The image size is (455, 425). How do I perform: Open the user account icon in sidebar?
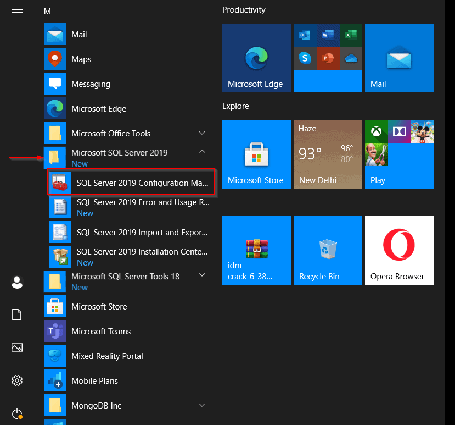[x=17, y=282]
